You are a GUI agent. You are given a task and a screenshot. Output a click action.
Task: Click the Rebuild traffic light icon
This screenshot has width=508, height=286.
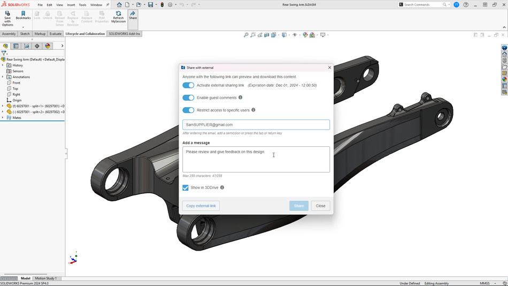pos(163,5)
